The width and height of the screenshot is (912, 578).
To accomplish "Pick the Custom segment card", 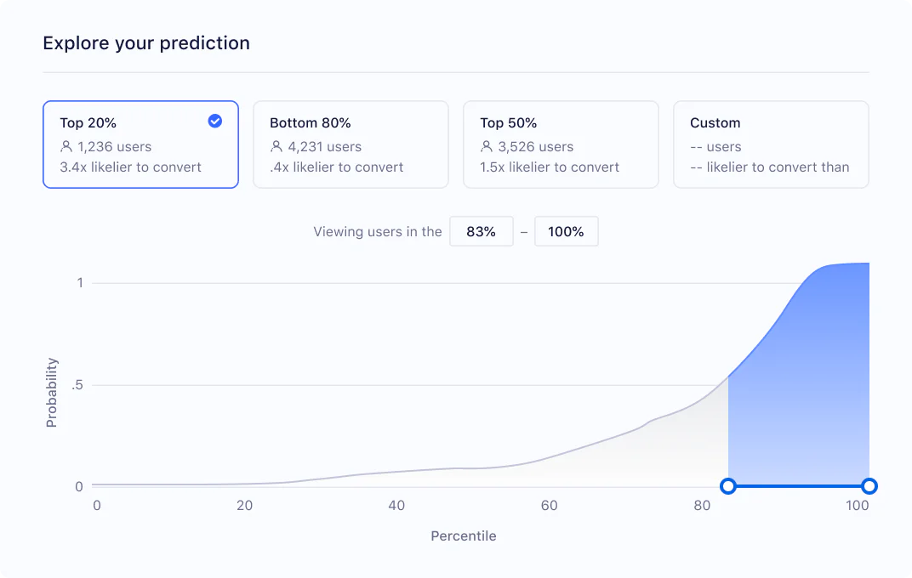I will 771,144.
